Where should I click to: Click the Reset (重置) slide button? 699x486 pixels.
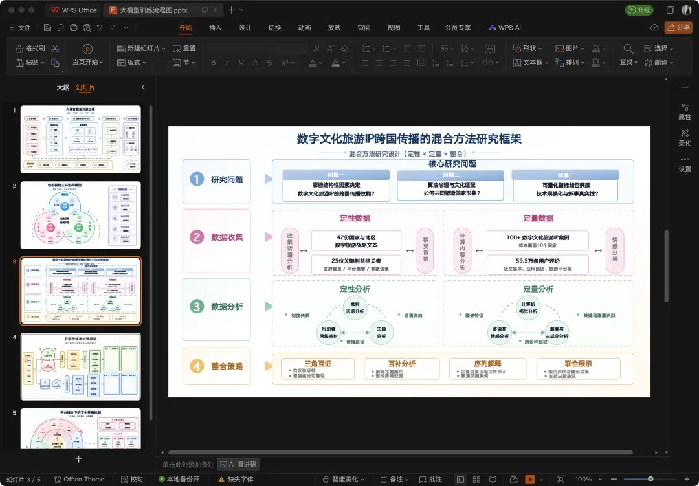coord(184,49)
